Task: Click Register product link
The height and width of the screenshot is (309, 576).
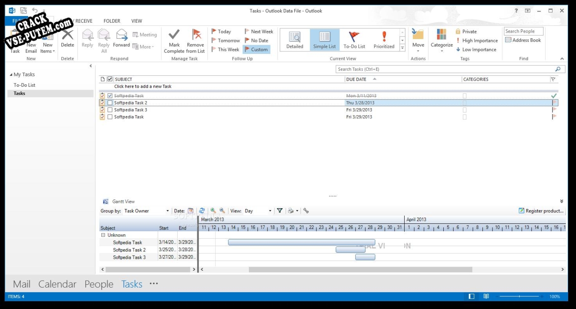Action: click(541, 211)
